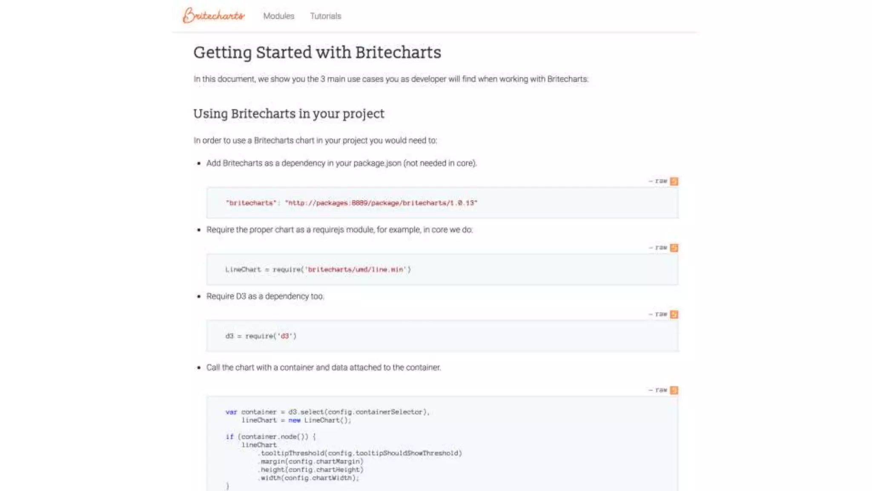Image resolution: width=872 pixels, height=491 pixels.
Task: Click the Using Britecharts in your project heading
Action: coord(289,114)
